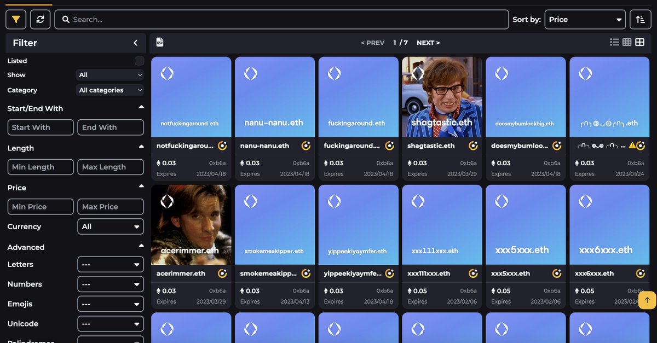
Task: Click the scroll-to-top arrow button
Action: click(647, 300)
